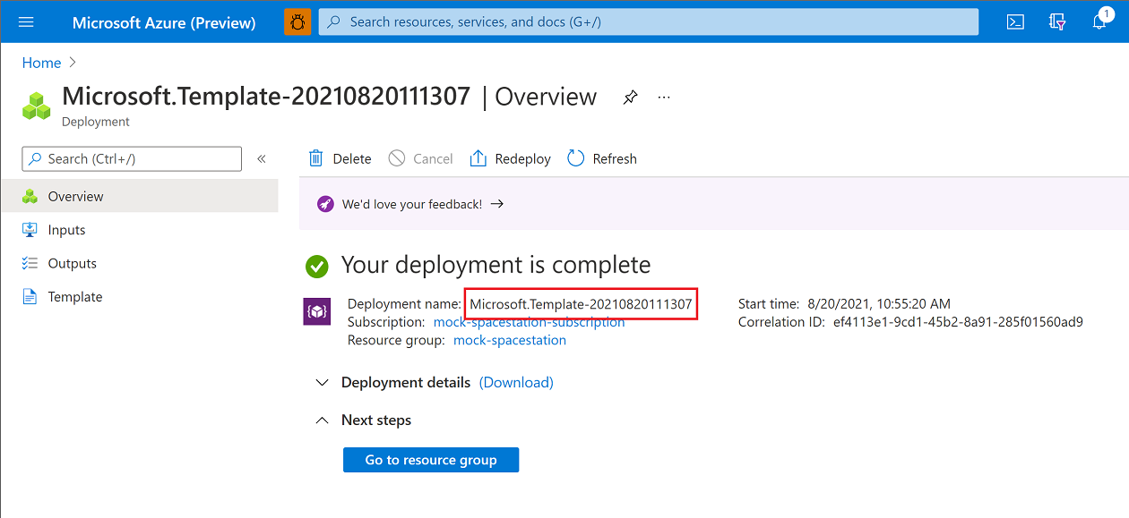Click the Delete toolbar button label
Image resolution: width=1129 pixels, height=518 pixels.
(352, 158)
